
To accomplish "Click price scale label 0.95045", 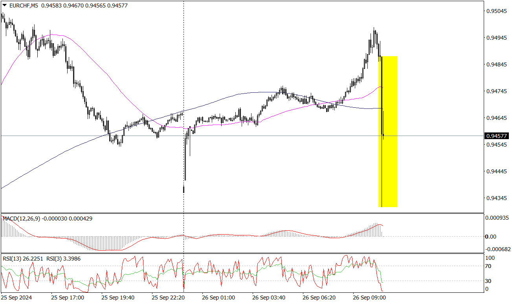I will [x=497, y=11].
